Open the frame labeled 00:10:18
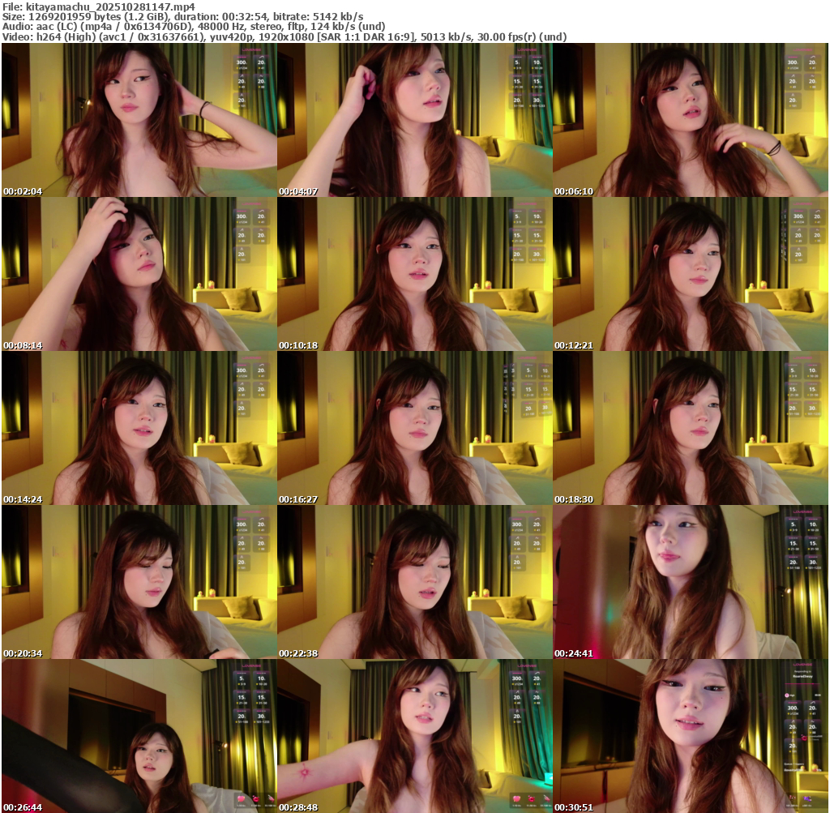Screen dimensions: 830x813 tap(414, 274)
